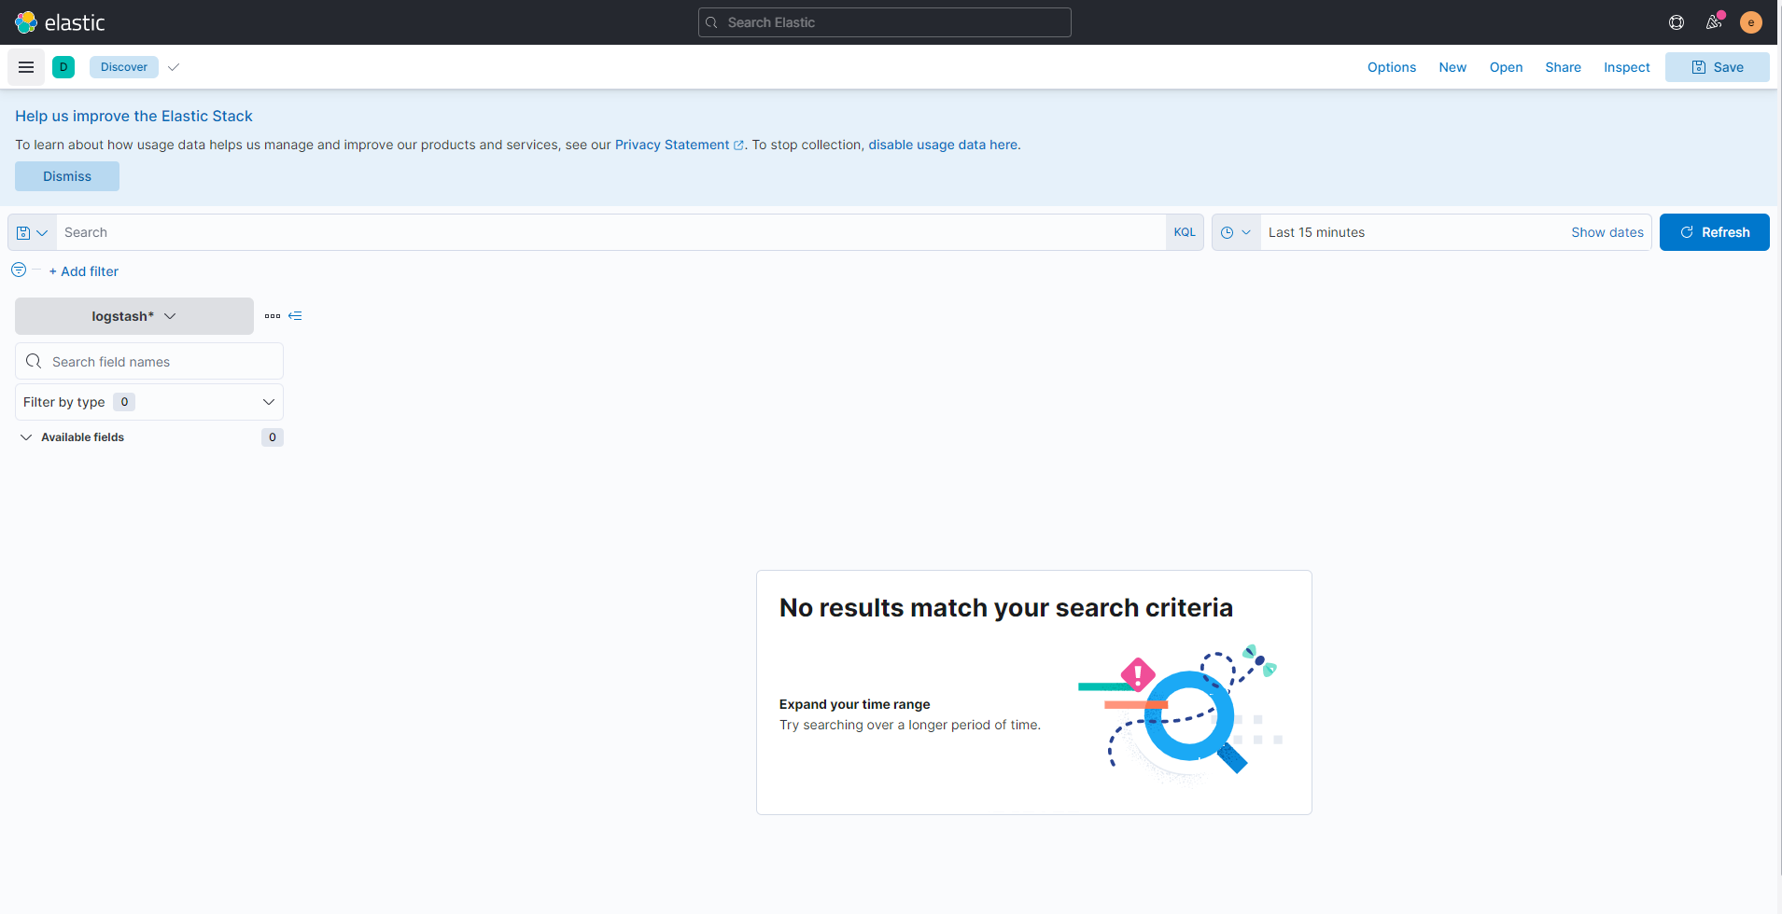
Task: Click the green D space avatar
Action: [x=63, y=67]
